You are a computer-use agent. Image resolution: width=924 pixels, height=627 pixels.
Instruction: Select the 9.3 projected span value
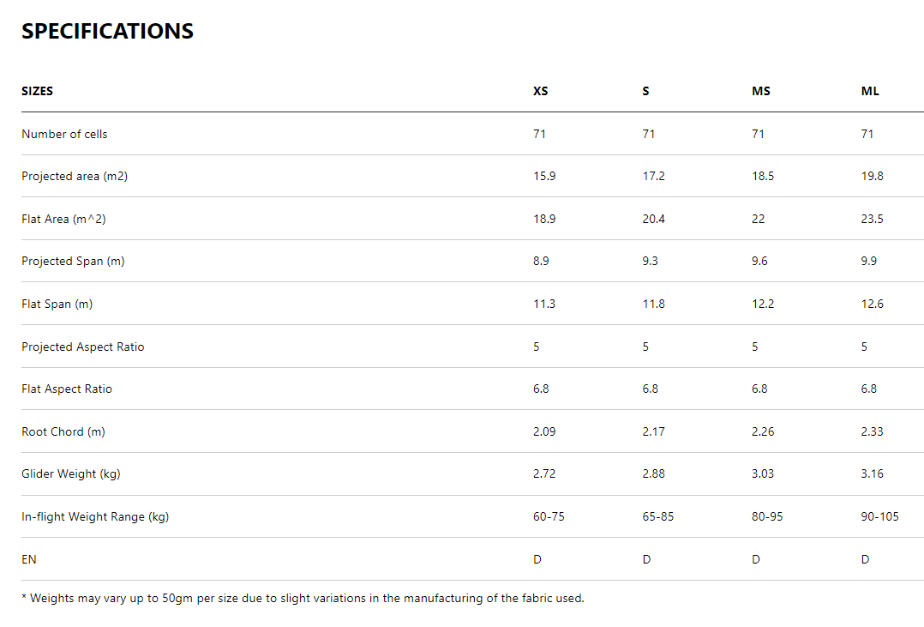(650, 261)
